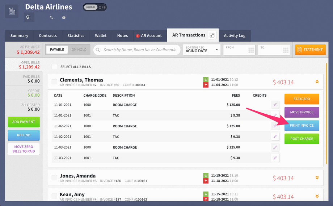The image size is (333, 206).
Task: Click the red check-out arrow for Clements
Action: pyautogui.click(x=206, y=85)
